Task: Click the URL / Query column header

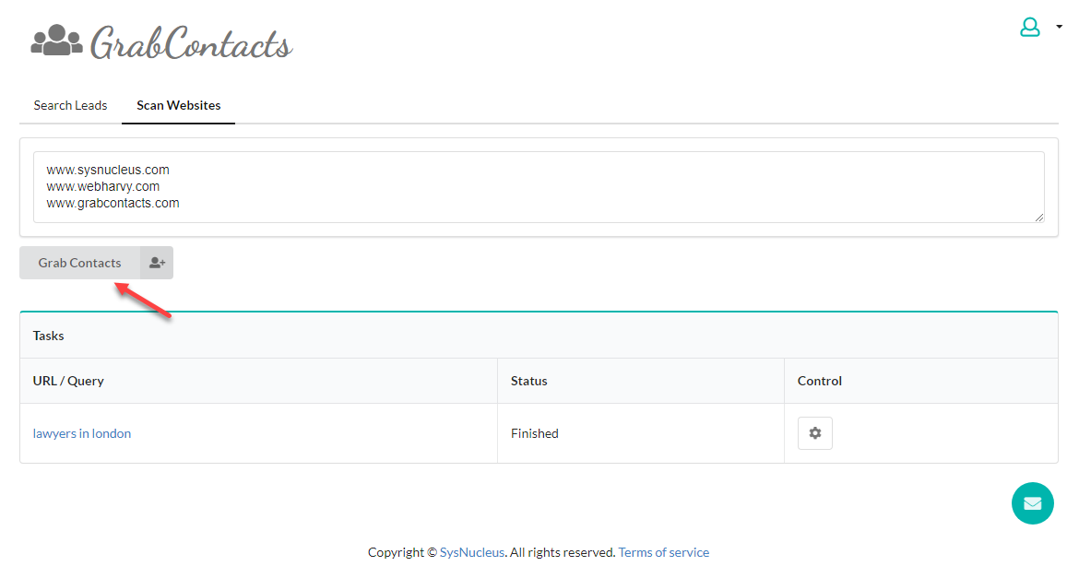Action: [x=68, y=381]
